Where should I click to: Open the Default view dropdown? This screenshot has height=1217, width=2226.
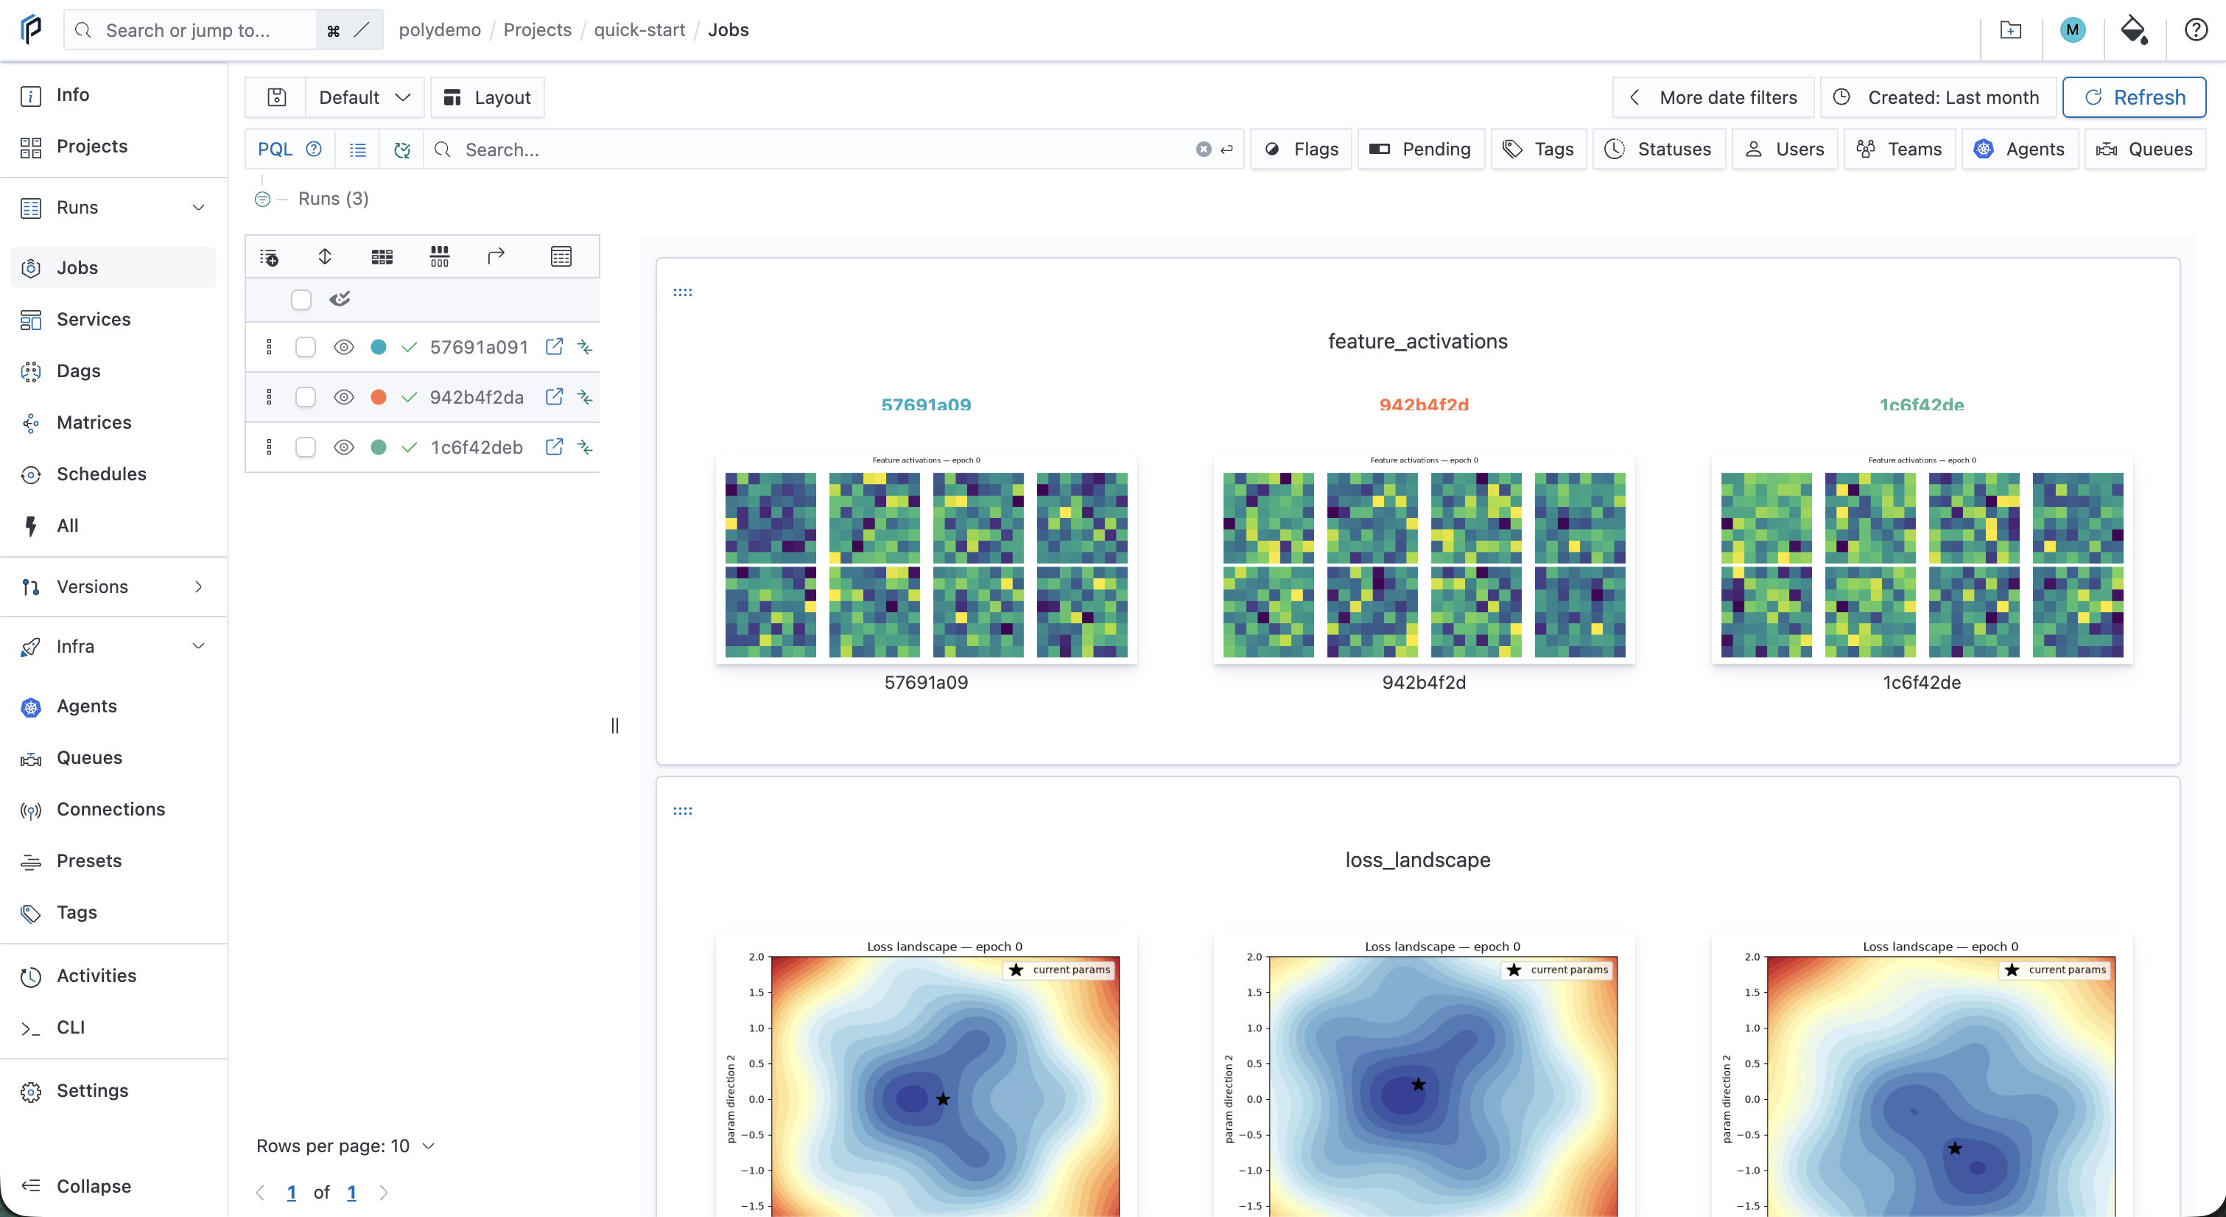pos(365,98)
